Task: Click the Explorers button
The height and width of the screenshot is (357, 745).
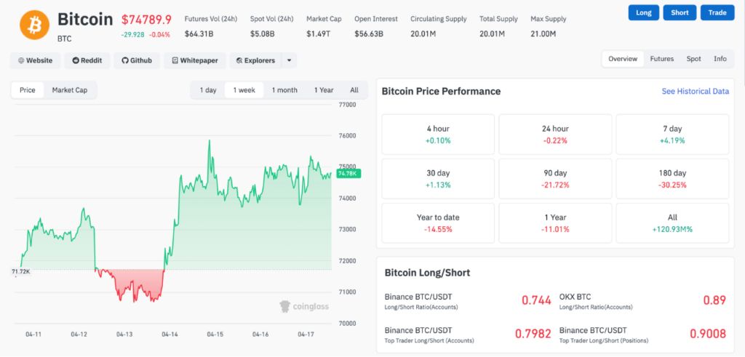Action: click(255, 60)
